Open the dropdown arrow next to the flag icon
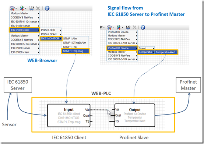Image resolution: width=204 pixels, height=144 pixels. pos(104,27)
